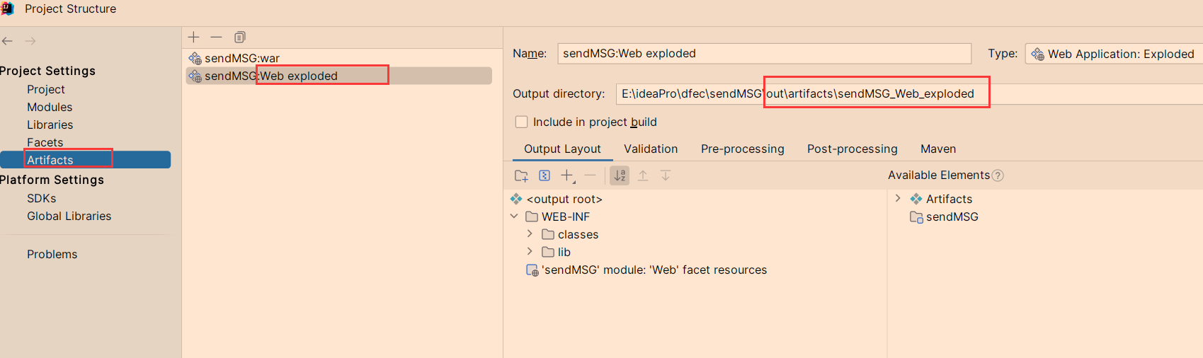Click the Remove artifact minus icon

217,37
